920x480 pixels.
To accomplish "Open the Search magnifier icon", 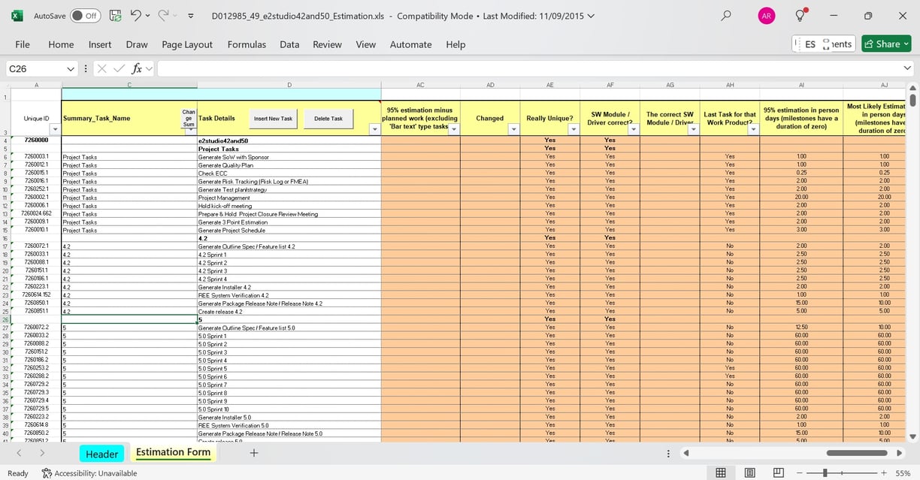I will 725,15.
